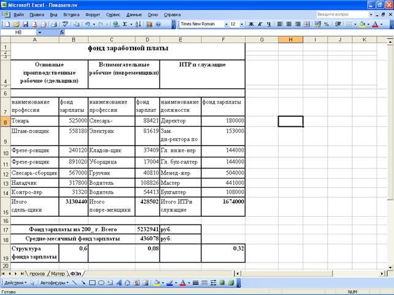Open a file with the folder icon
Image resolution: width=394 pixels, height=295 pixels.
[x=17, y=24]
